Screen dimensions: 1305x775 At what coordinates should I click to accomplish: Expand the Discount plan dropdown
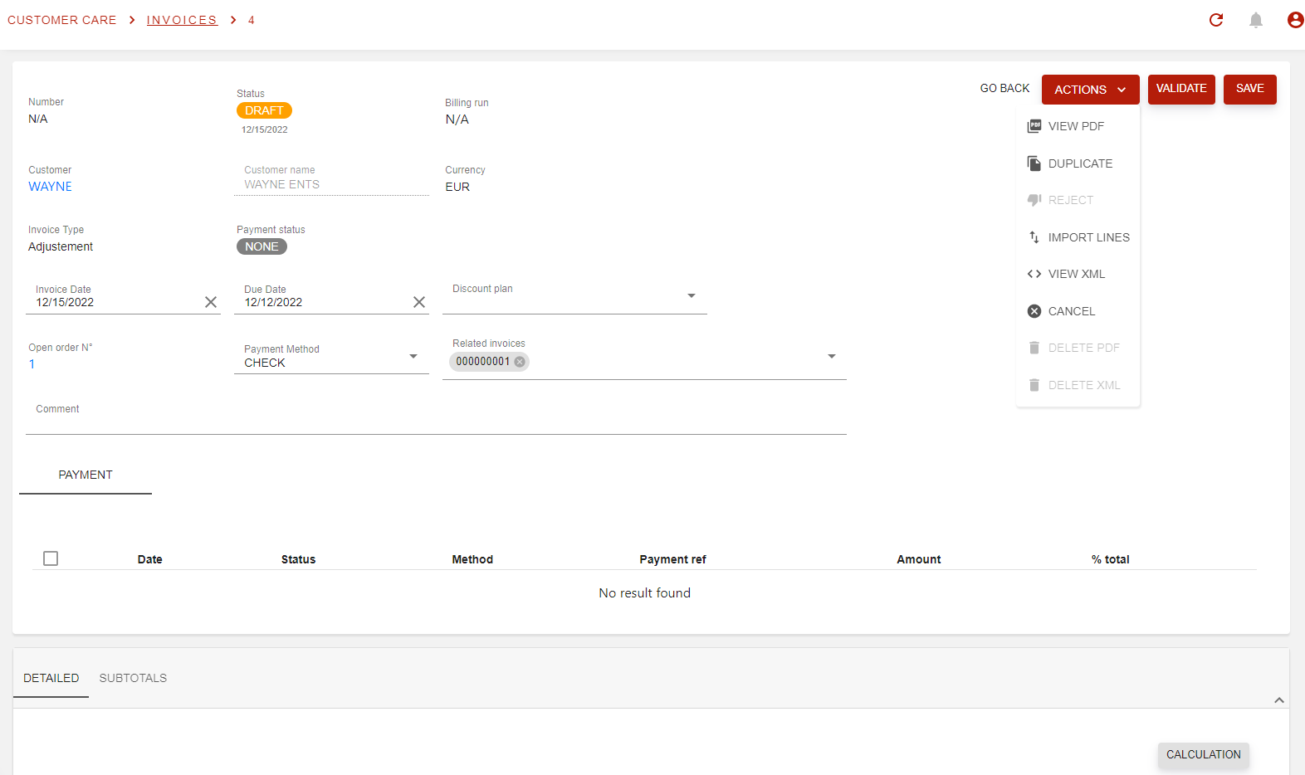692,296
